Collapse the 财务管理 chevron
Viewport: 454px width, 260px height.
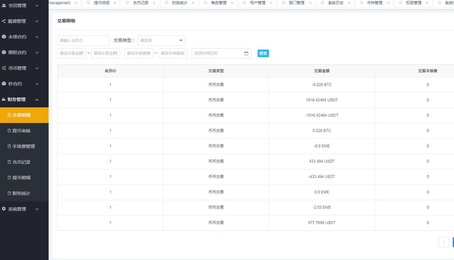pos(37,99)
